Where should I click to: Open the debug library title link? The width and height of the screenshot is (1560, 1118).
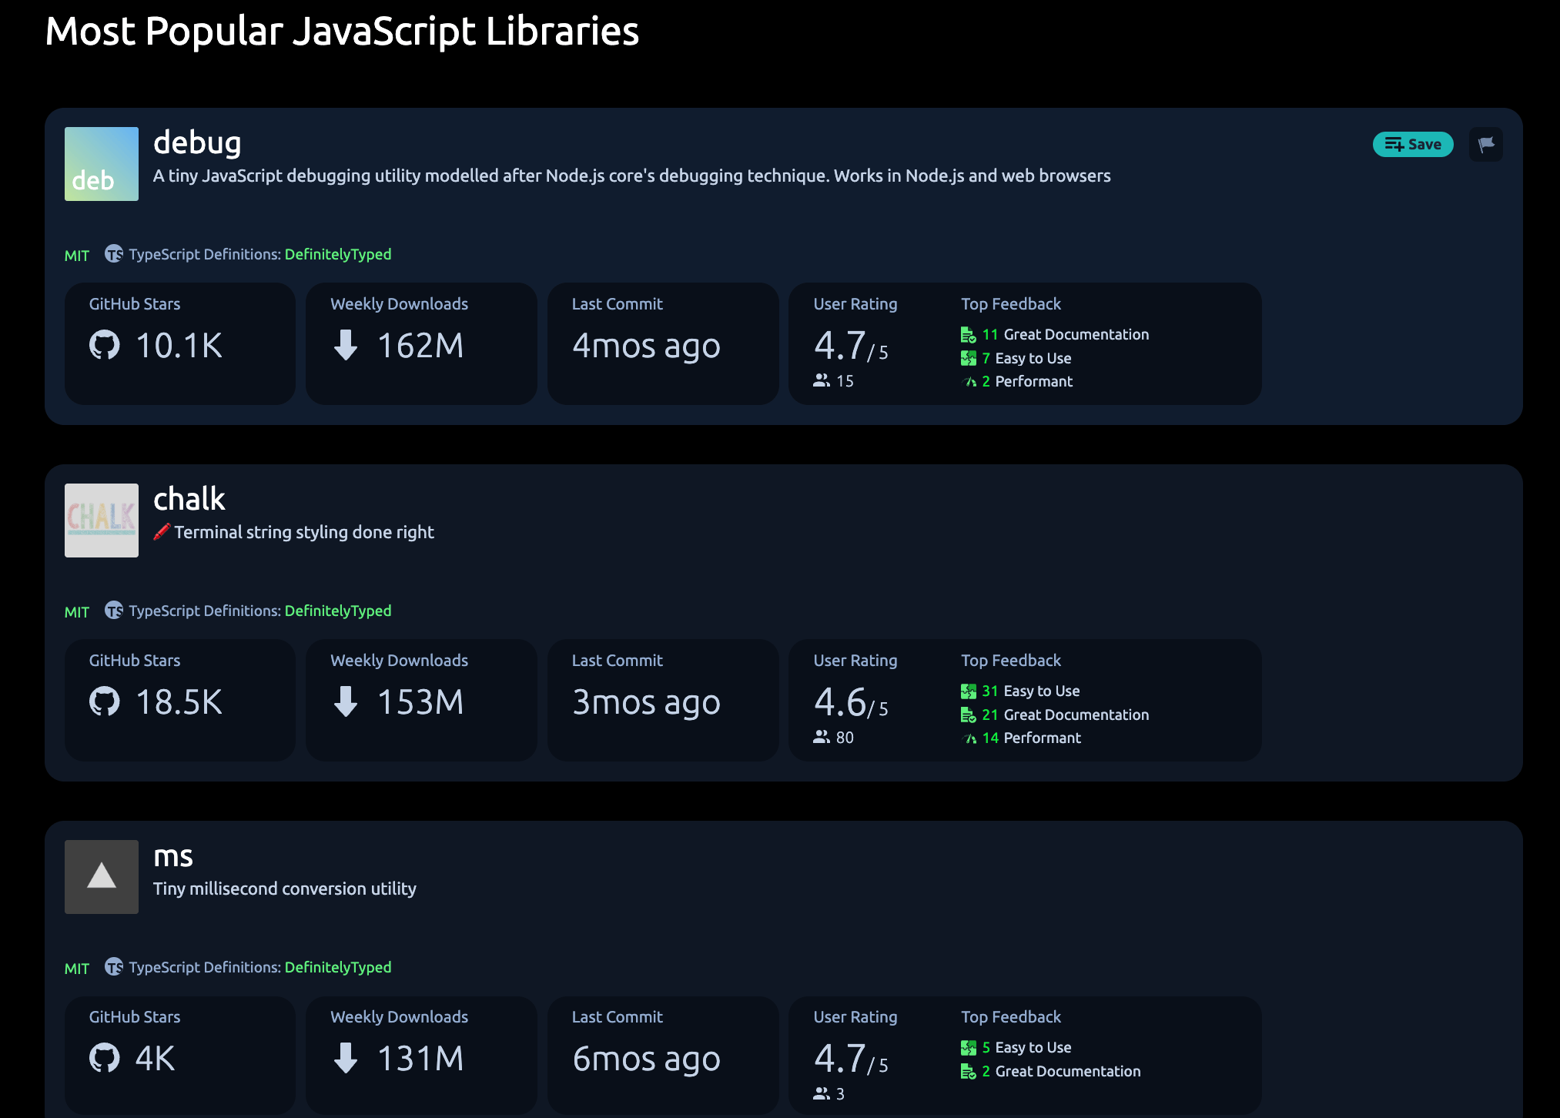[197, 143]
